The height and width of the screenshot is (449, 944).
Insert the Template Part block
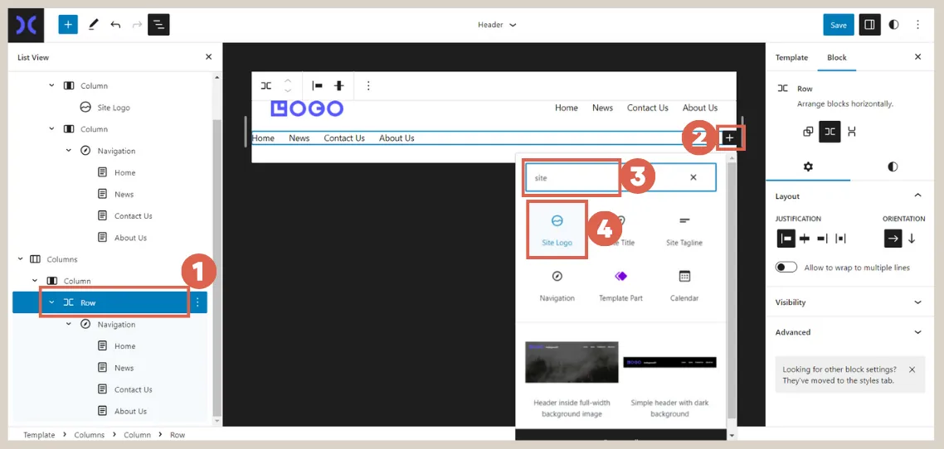coord(620,286)
